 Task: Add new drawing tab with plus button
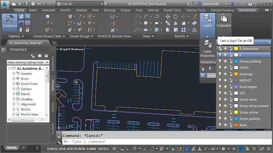tap(54, 42)
